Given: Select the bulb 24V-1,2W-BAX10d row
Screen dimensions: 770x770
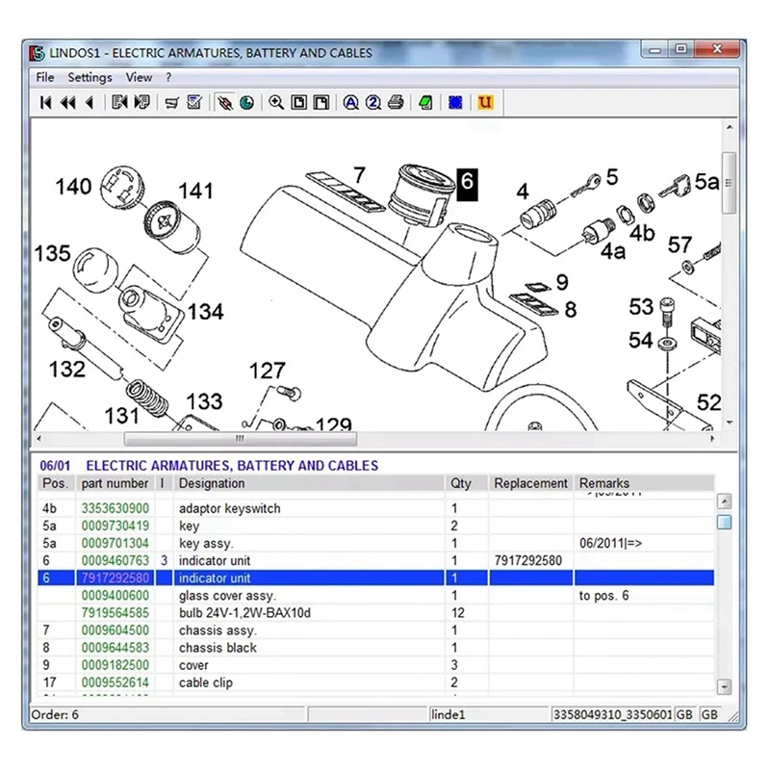Looking at the screenshot, I should (245, 613).
